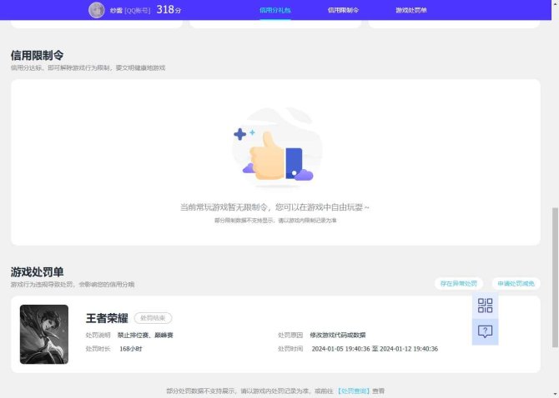This screenshot has width=559, height=398.
Task: Click 当前常玩游戏暂无限制令 message text
Action: pyautogui.click(x=274, y=207)
